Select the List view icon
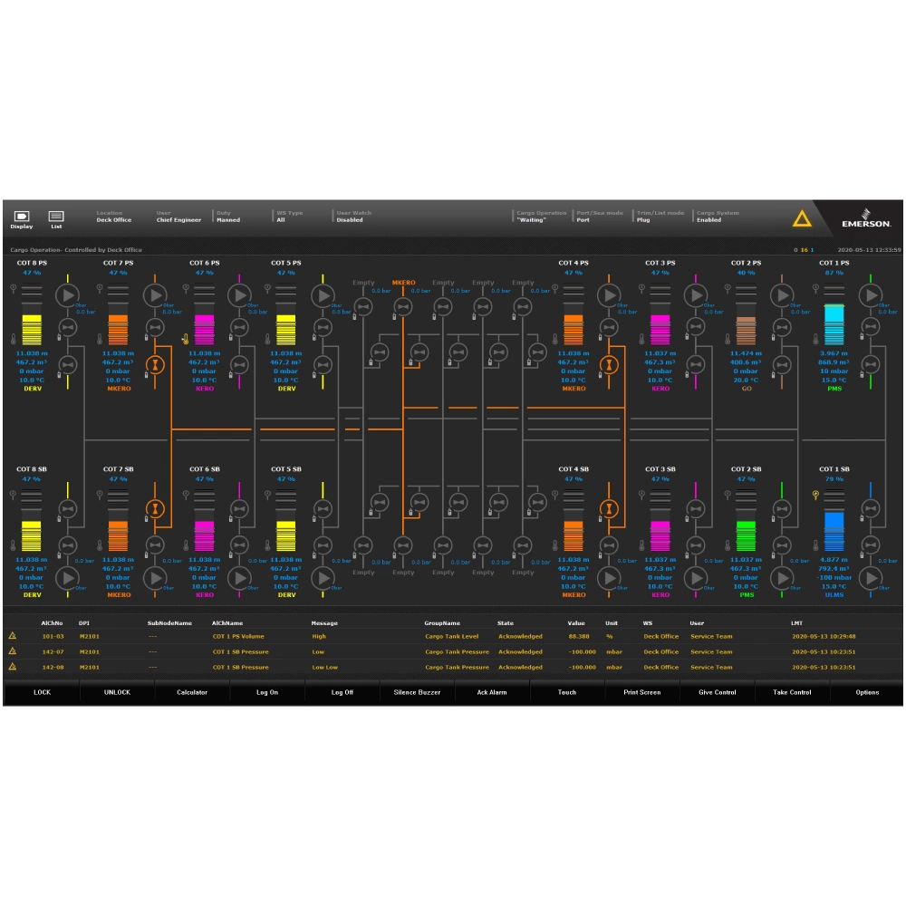This screenshot has width=906, height=906. 56,217
